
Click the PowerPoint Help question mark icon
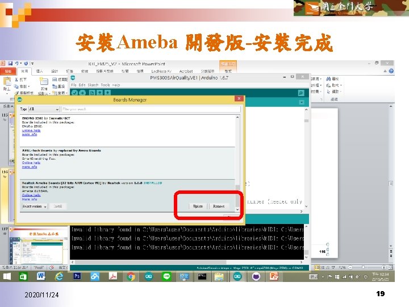[x=391, y=71]
